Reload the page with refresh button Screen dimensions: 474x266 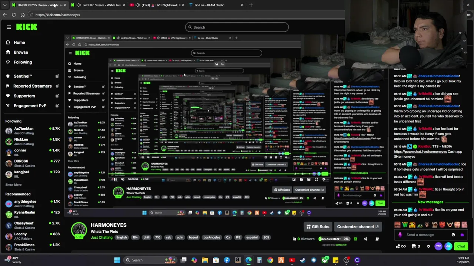pyautogui.click(x=14, y=15)
